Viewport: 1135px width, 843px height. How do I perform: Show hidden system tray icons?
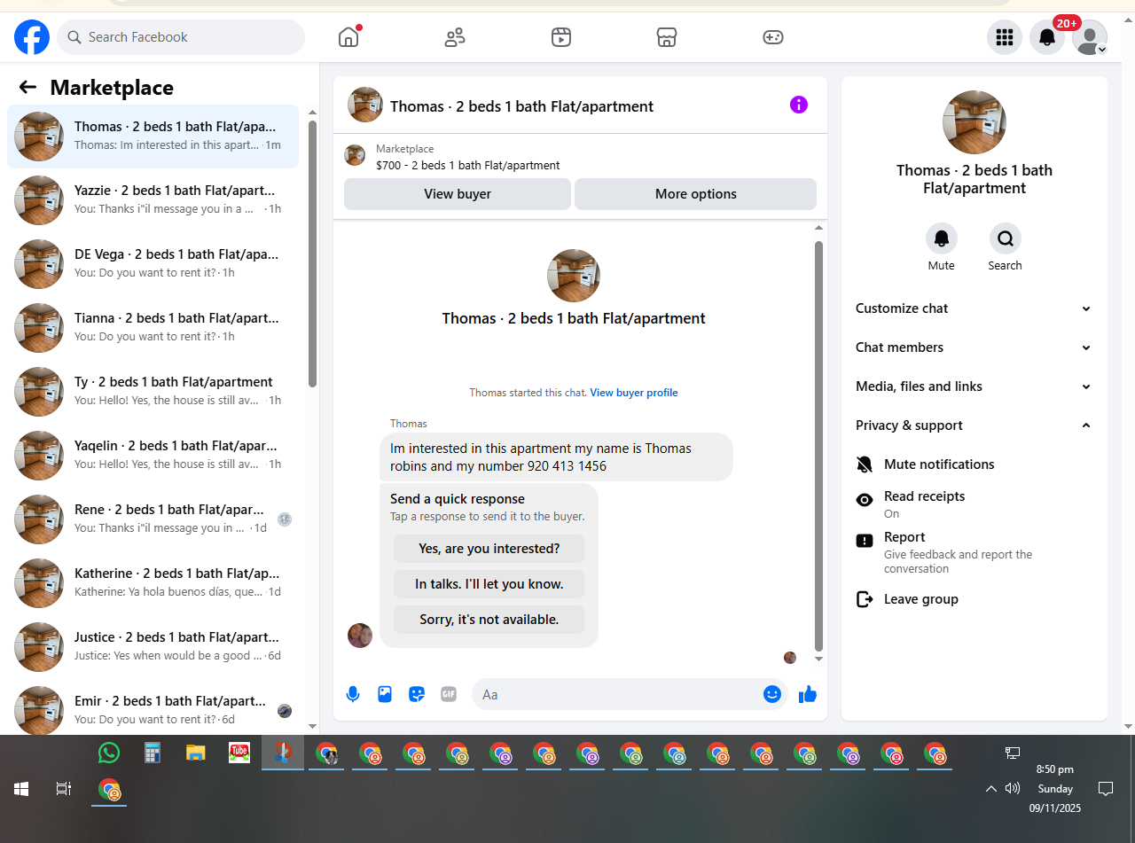tap(991, 788)
